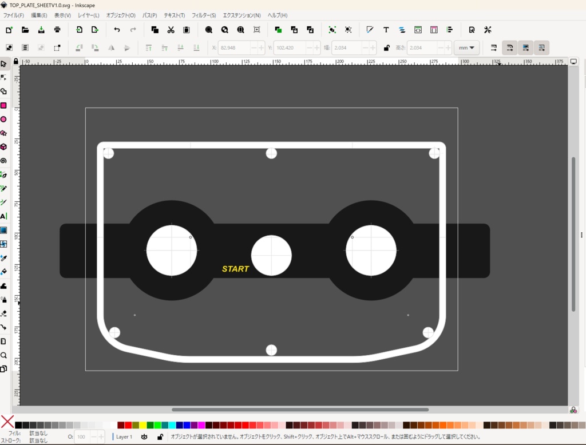
Task: Click the Cut scissors icon
Action: tap(171, 30)
